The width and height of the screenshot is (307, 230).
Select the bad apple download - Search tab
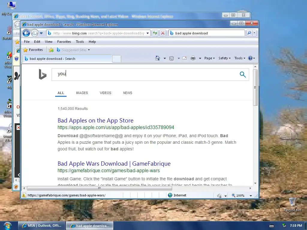coord(67,59)
